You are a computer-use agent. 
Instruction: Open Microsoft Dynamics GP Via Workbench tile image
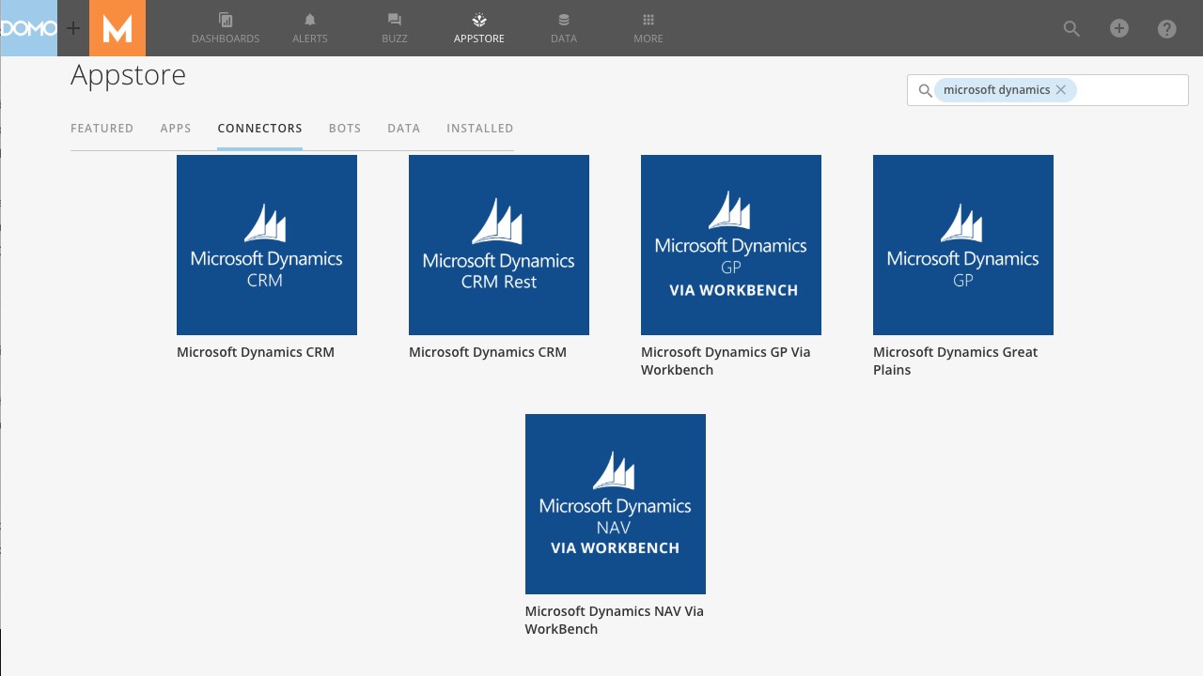pyautogui.click(x=731, y=245)
